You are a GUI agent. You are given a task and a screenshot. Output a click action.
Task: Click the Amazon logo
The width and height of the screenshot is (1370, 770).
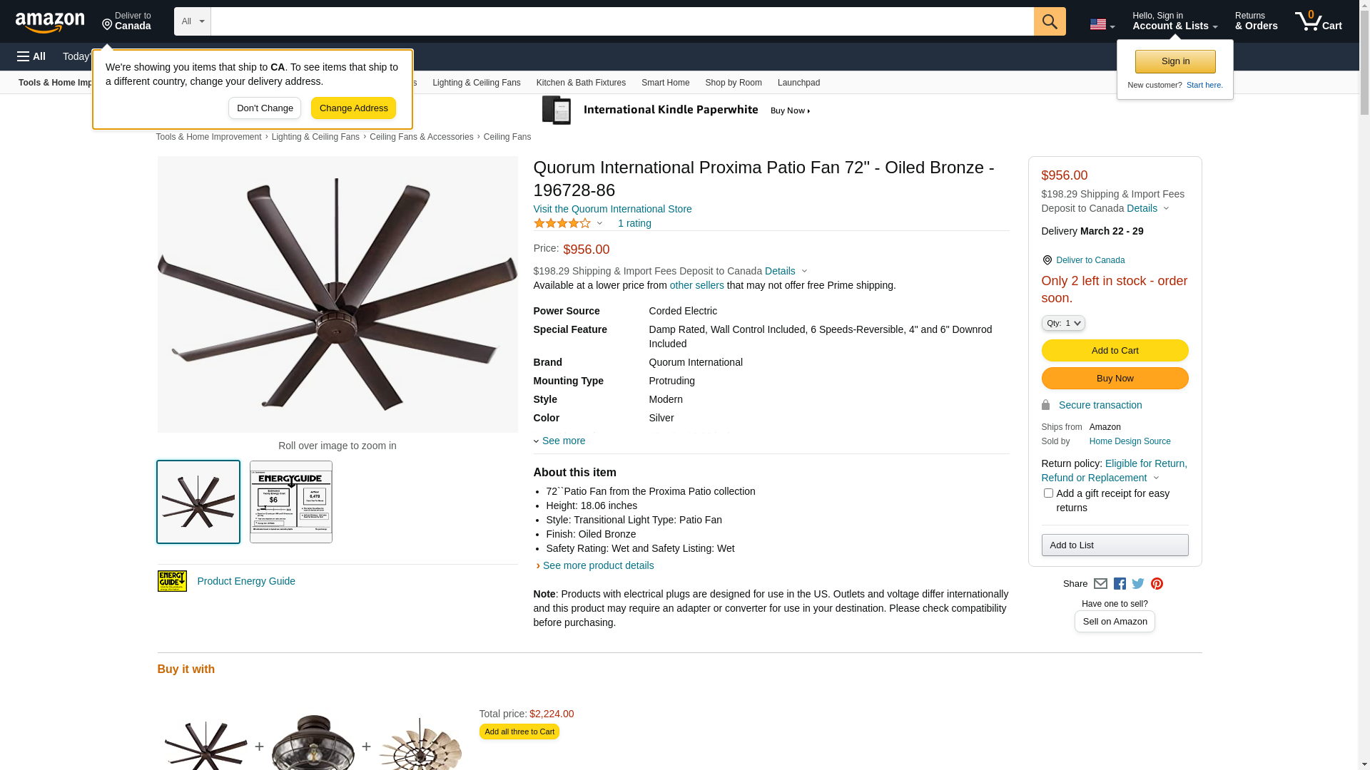click(x=50, y=22)
